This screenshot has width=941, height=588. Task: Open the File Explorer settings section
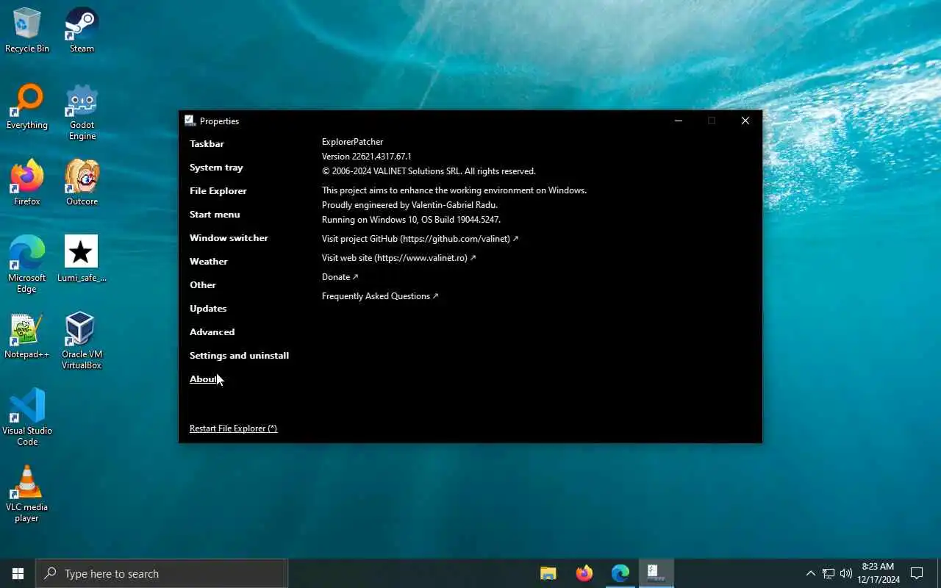218,191
